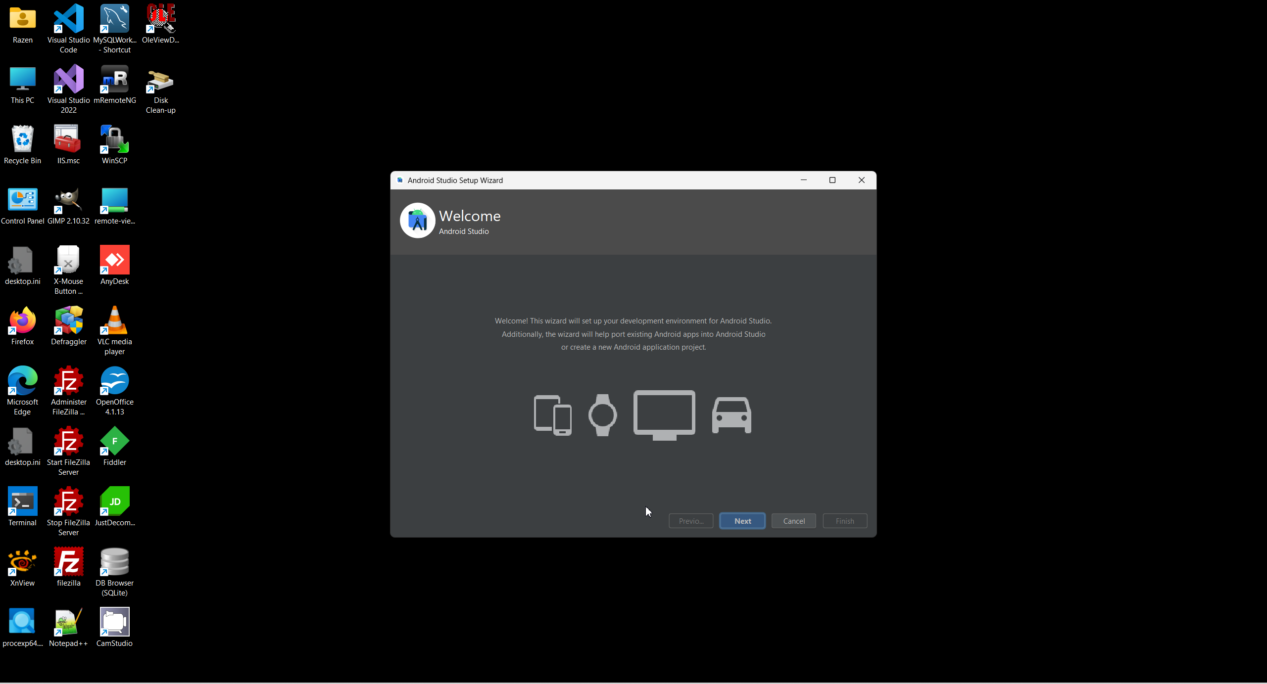The width and height of the screenshot is (1267, 684).
Task: Select the Firefox desktop icon
Action: pyautogui.click(x=22, y=321)
